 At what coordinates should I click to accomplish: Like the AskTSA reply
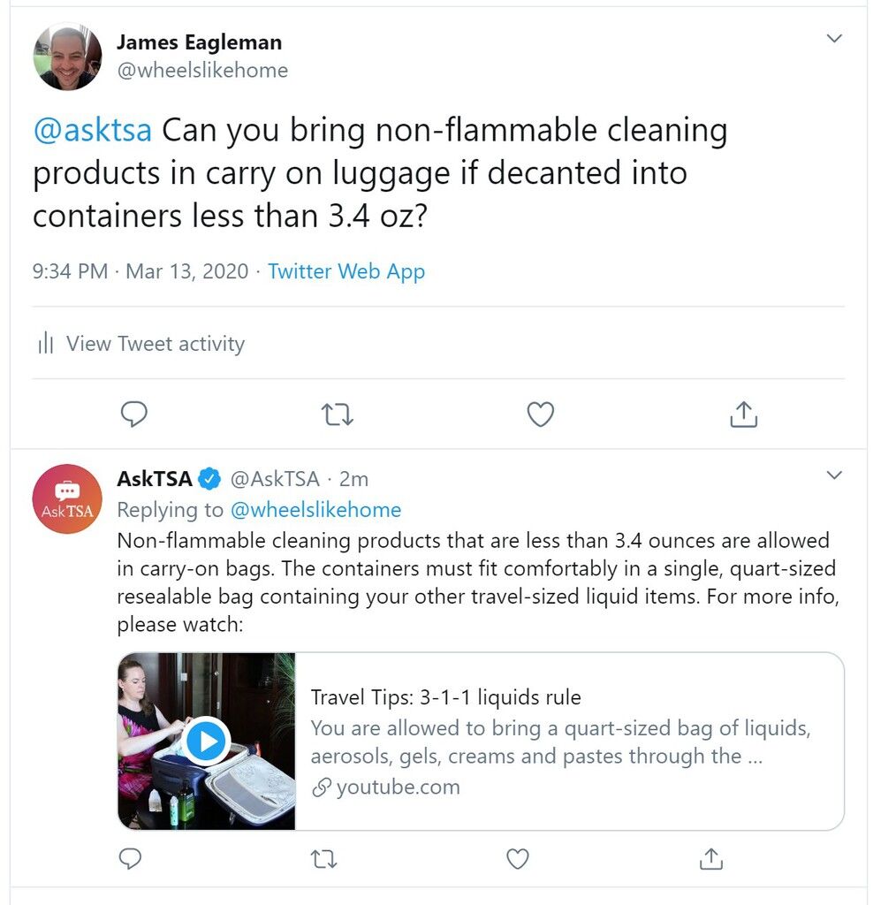[x=518, y=859]
